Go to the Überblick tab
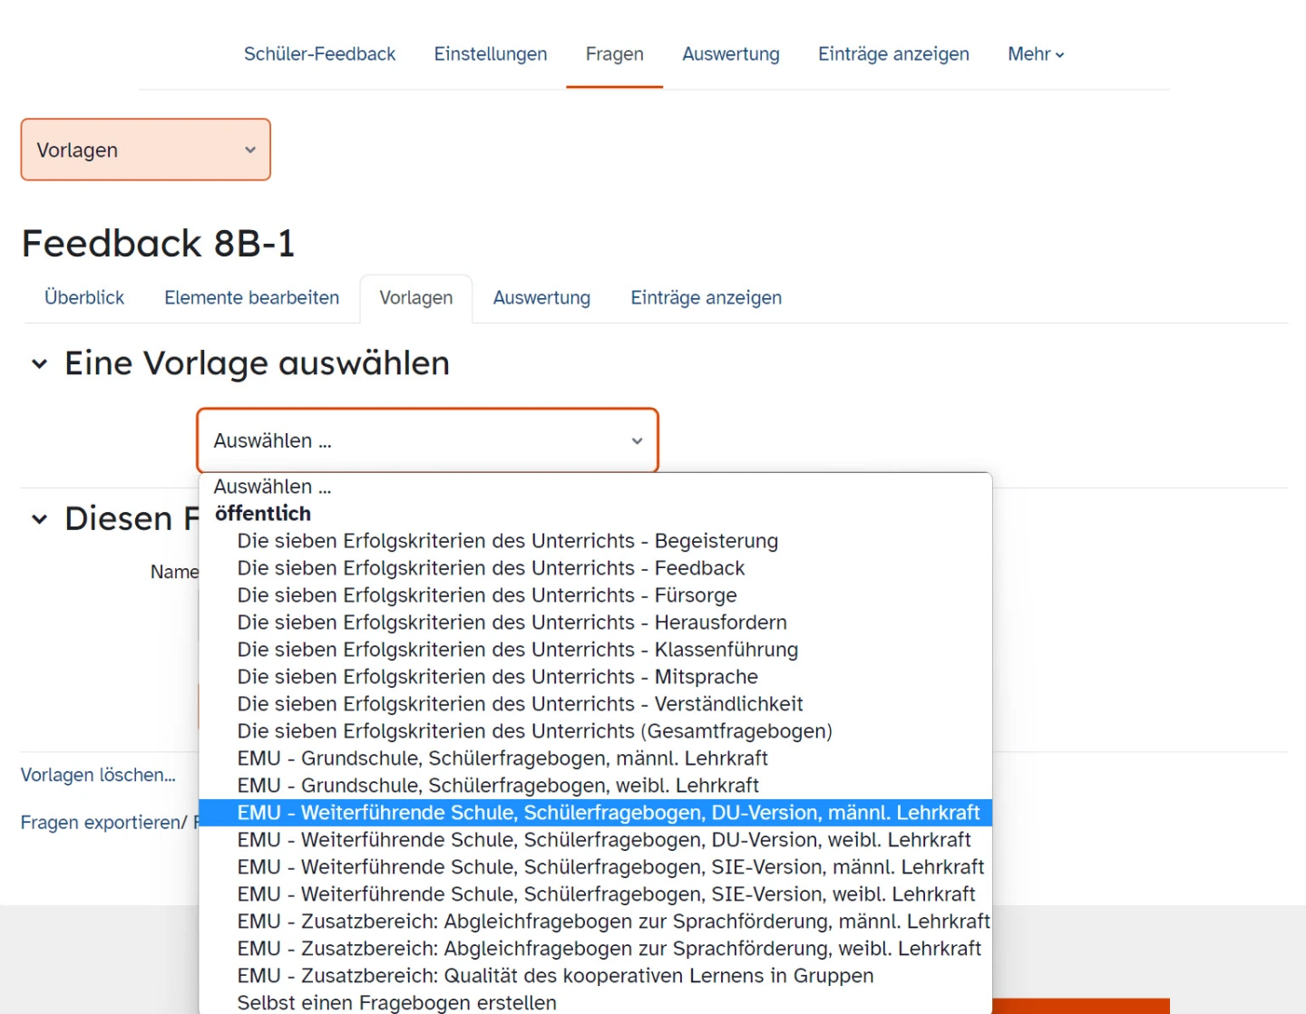1306x1014 pixels. (84, 298)
